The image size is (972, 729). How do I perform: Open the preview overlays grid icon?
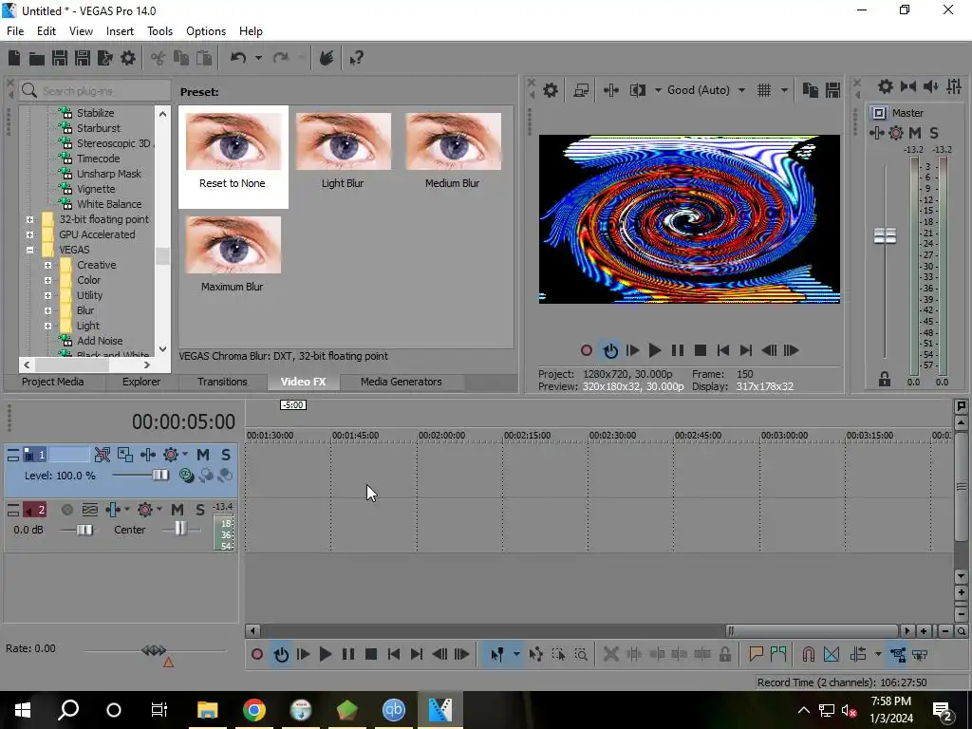point(764,90)
